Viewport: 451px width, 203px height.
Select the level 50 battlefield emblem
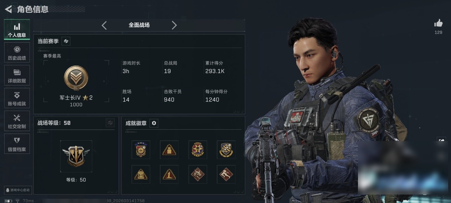coord(76,156)
